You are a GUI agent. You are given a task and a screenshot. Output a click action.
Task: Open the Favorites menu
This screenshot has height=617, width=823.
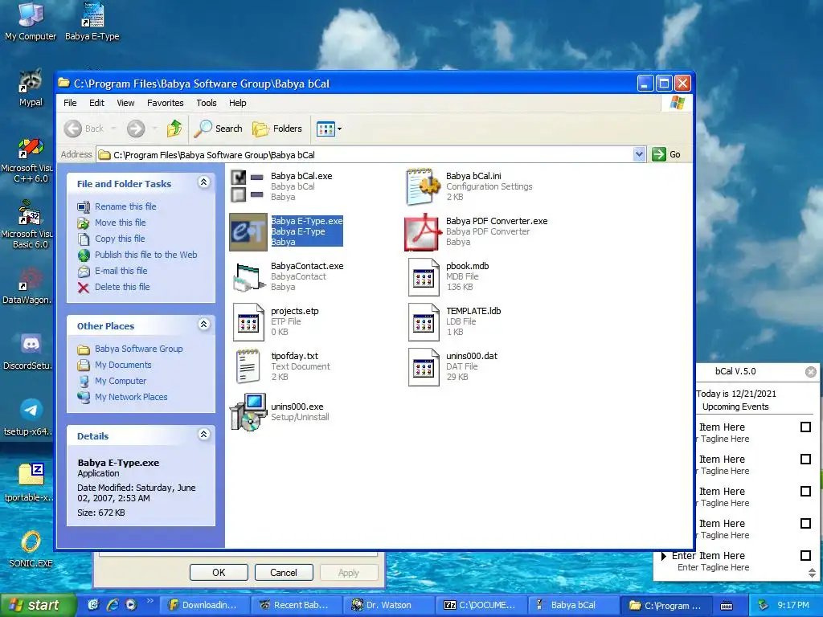point(166,103)
